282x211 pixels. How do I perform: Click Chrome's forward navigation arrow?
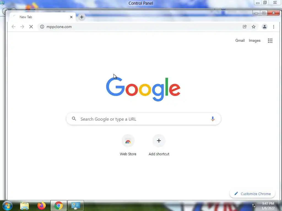[x=22, y=27]
